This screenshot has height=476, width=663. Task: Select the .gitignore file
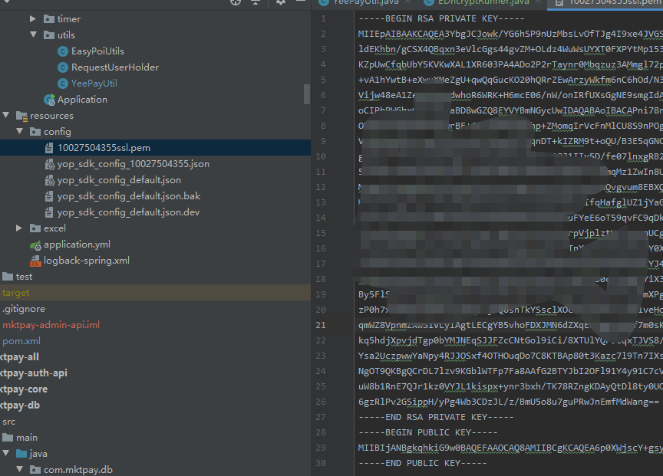24,308
